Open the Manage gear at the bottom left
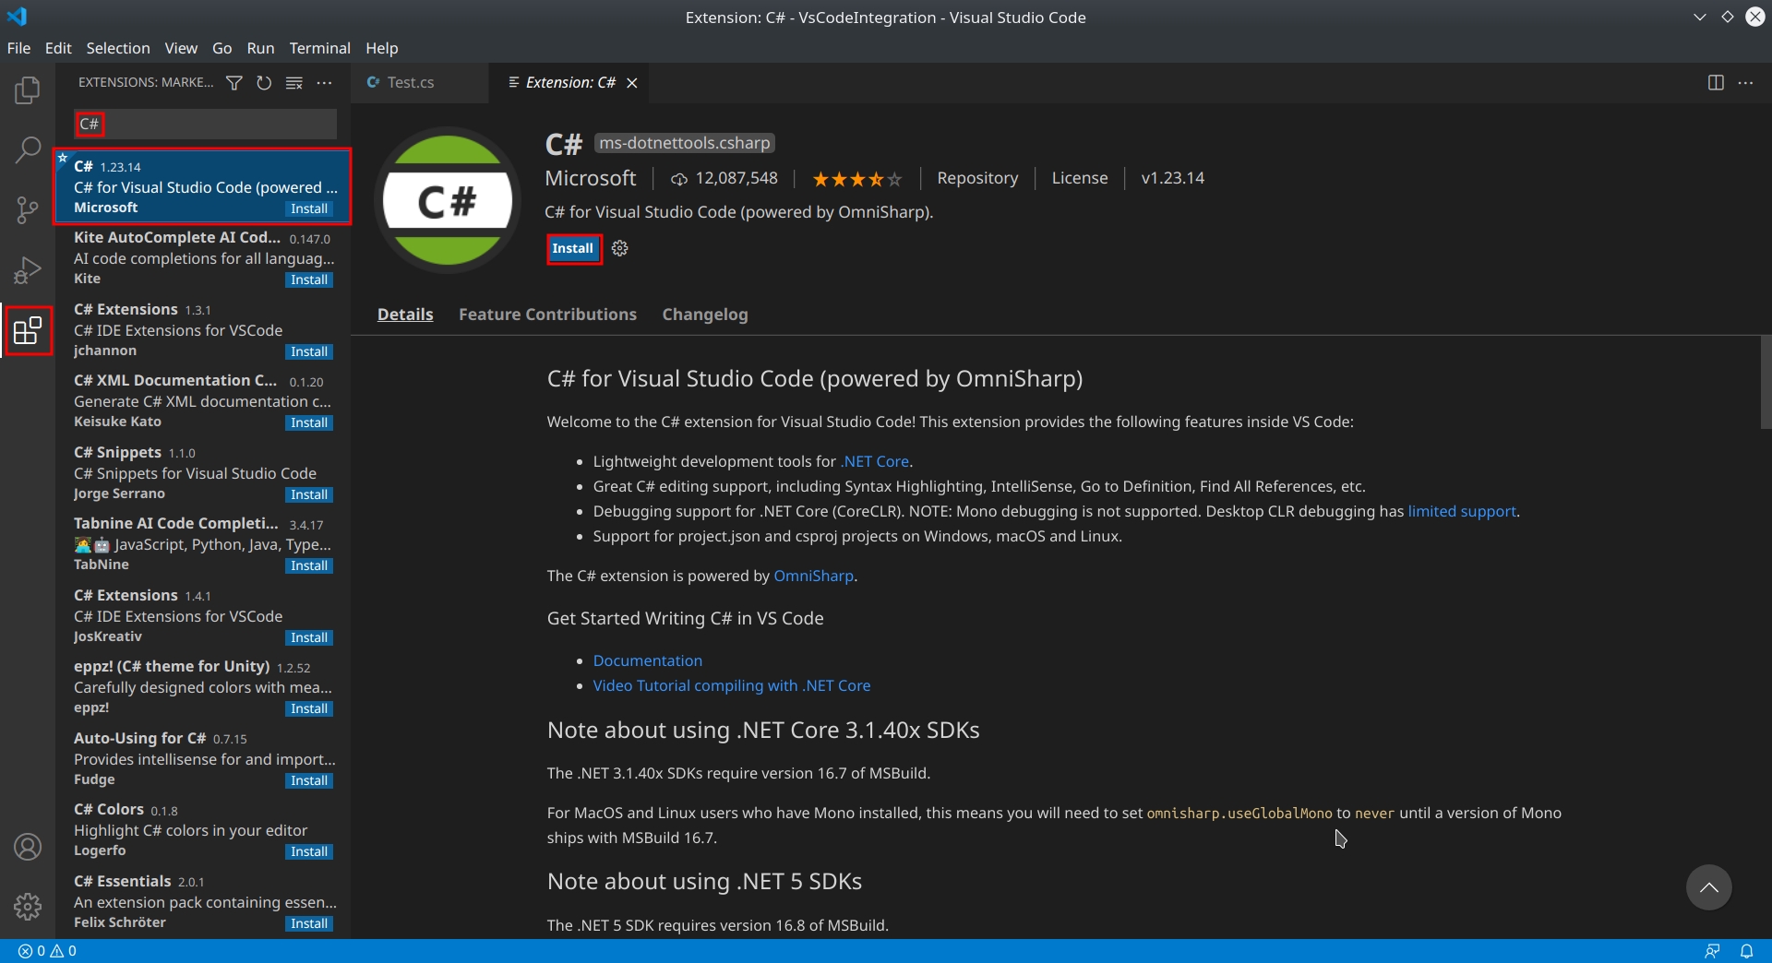Viewport: 1772px width, 963px height. tap(27, 907)
